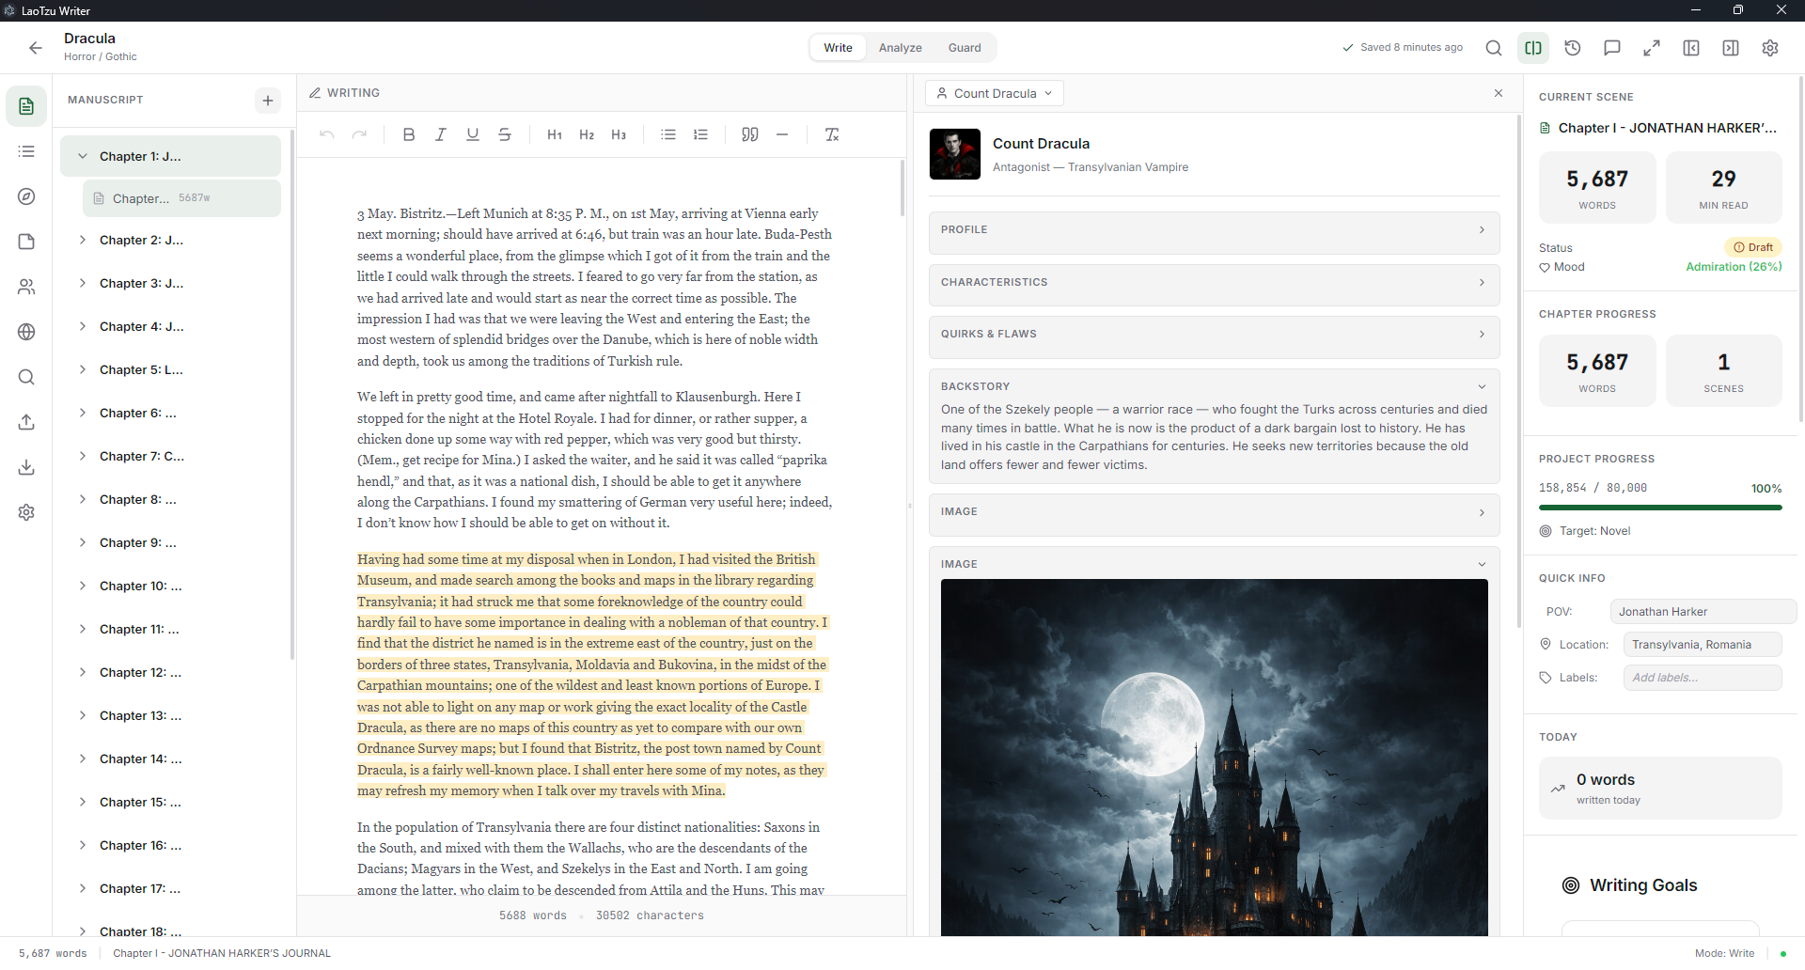Click the Draft status badge

[x=1753, y=247]
